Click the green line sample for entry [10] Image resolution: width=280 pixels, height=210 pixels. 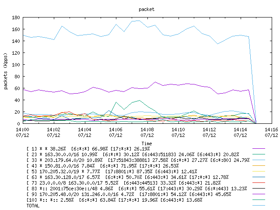pos(259,200)
